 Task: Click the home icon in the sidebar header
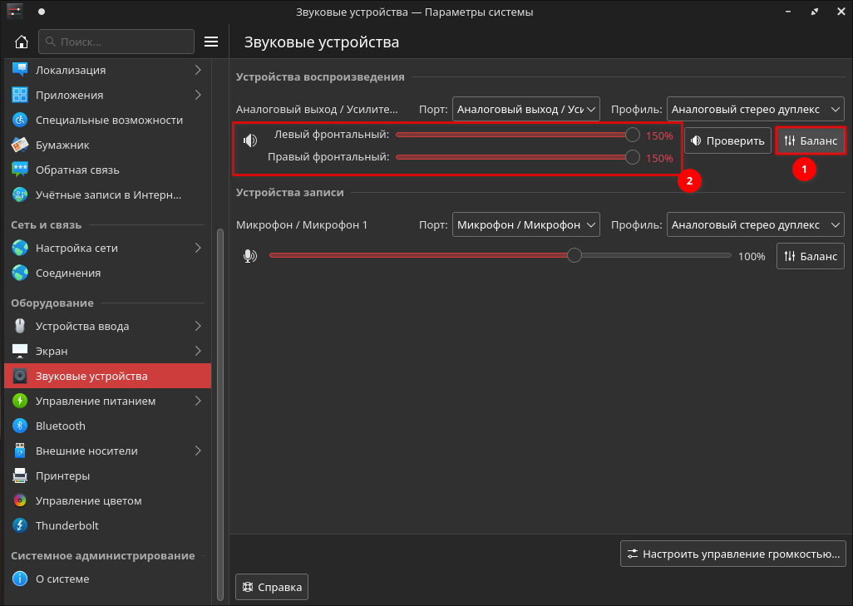click(22, 42)
